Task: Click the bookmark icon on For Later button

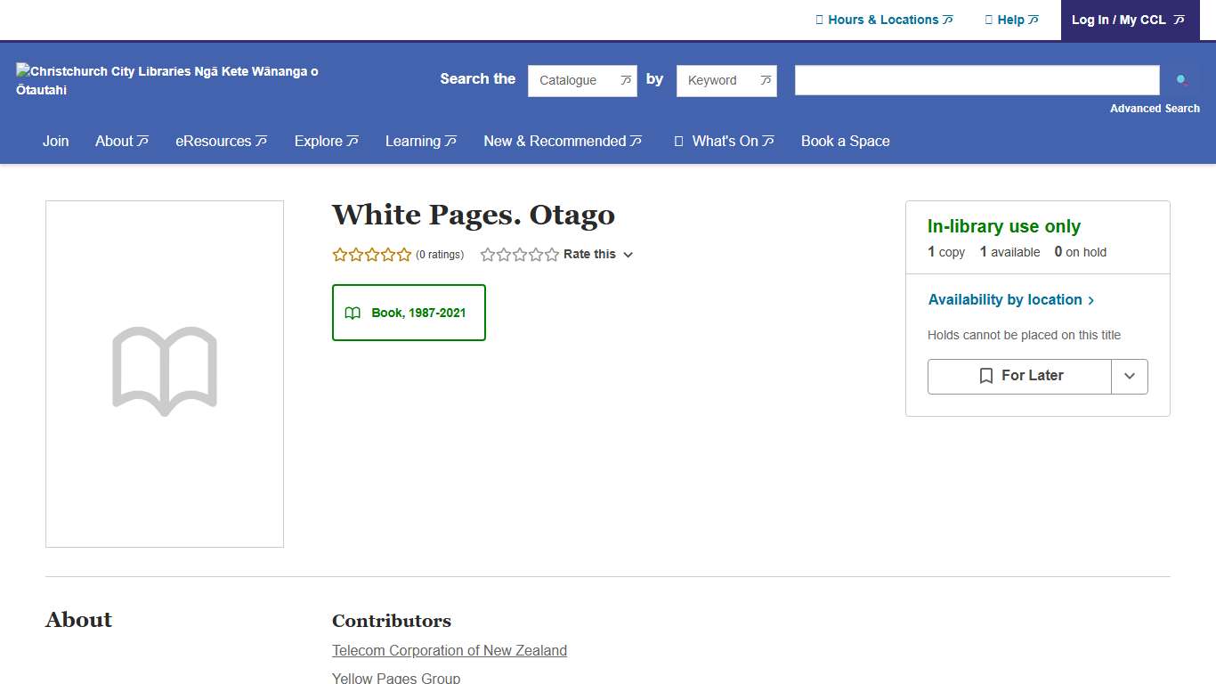Action: (x=985, y=376)
